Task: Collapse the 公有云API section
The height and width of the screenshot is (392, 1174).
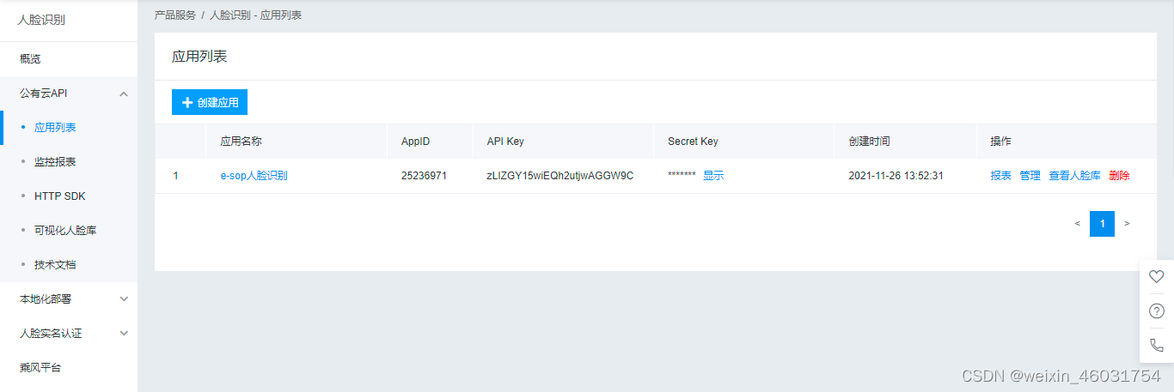Action: point(124,93)
